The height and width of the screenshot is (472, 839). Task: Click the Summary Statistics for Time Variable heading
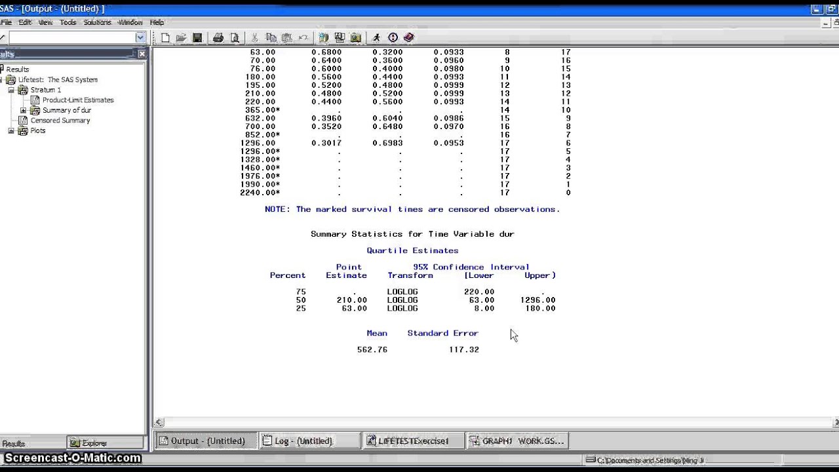point(412,234)
